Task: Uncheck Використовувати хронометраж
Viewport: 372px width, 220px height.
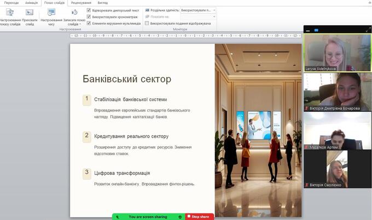Action: pos(89,17)
